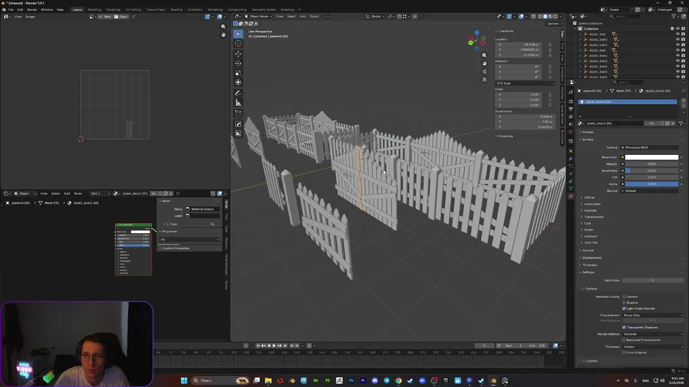Open the viewport Object menu
The height and width of the screenshot is (387, 689).
point(314,16)
